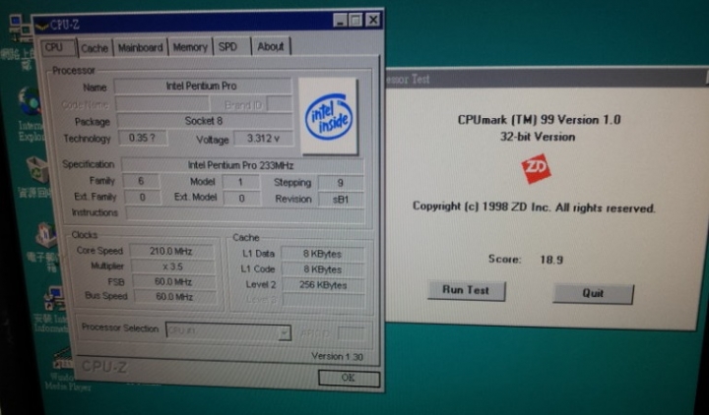This screenshot has width=709, height=415.
Task: Click the Revision value sB1
Action: (x=341, y=200)
